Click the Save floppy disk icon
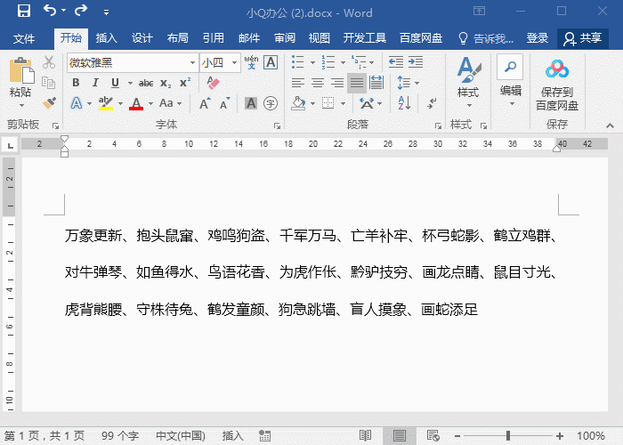 [23, 12]
